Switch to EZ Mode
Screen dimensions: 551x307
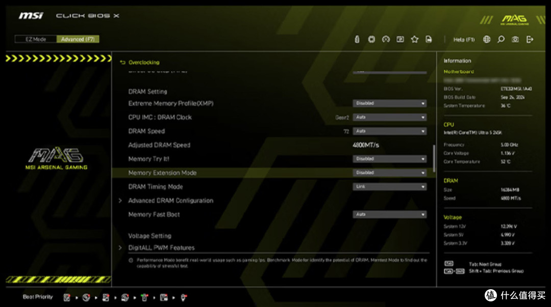click(36, 39)
